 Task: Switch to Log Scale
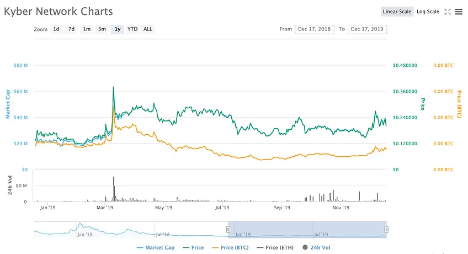[x=428, y=12]
